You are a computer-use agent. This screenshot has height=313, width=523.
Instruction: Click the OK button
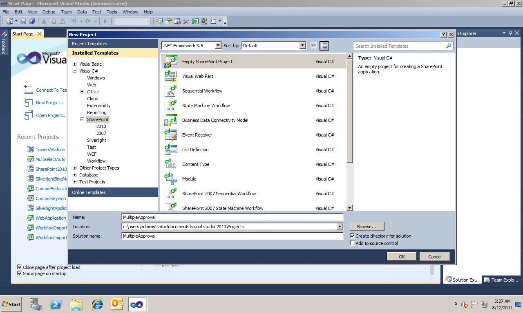pyautogui.click(x=402, y=256)
